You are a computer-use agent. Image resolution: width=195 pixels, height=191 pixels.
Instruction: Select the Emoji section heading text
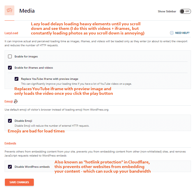8,101
